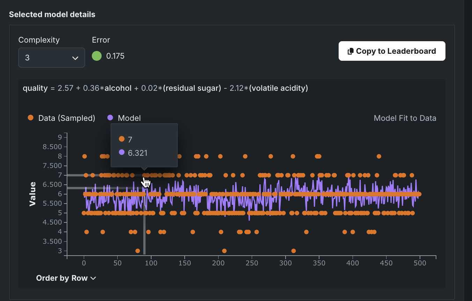This screenshot has width=472, height=301.
Task: Toggle the Data (Sampled) series label
Action: pos(67,118)
